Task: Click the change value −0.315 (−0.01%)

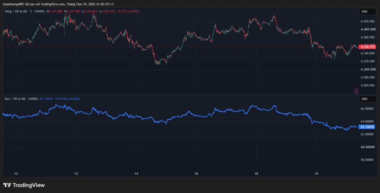Action: tap(128, 11)
